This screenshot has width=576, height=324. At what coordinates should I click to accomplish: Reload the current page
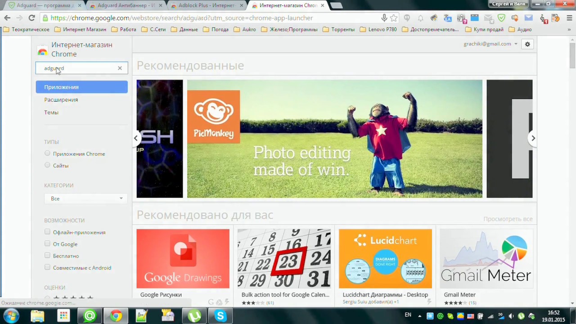[31, 18]
